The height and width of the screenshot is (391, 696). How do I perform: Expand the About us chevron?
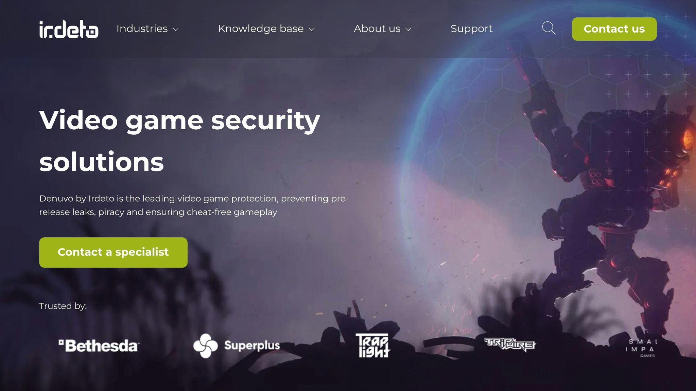point(408,30)
